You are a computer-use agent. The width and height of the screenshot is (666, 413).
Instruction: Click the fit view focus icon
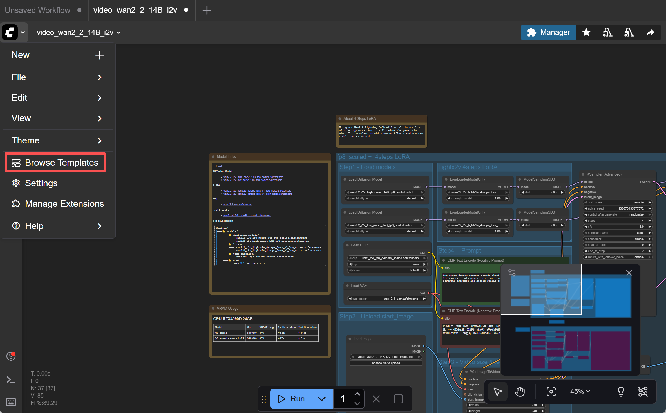[551, 391]
